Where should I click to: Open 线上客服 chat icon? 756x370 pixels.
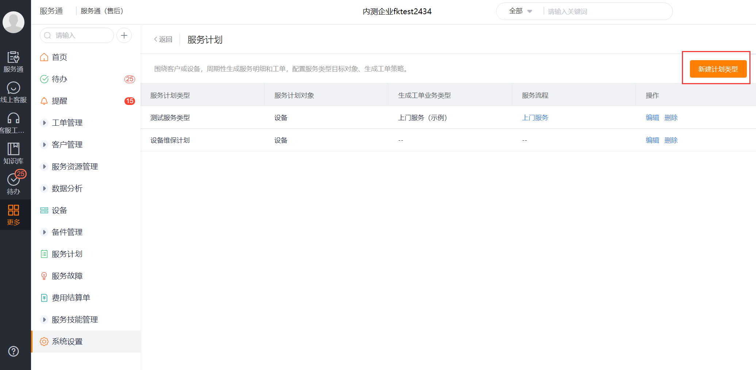pos(14,88)
